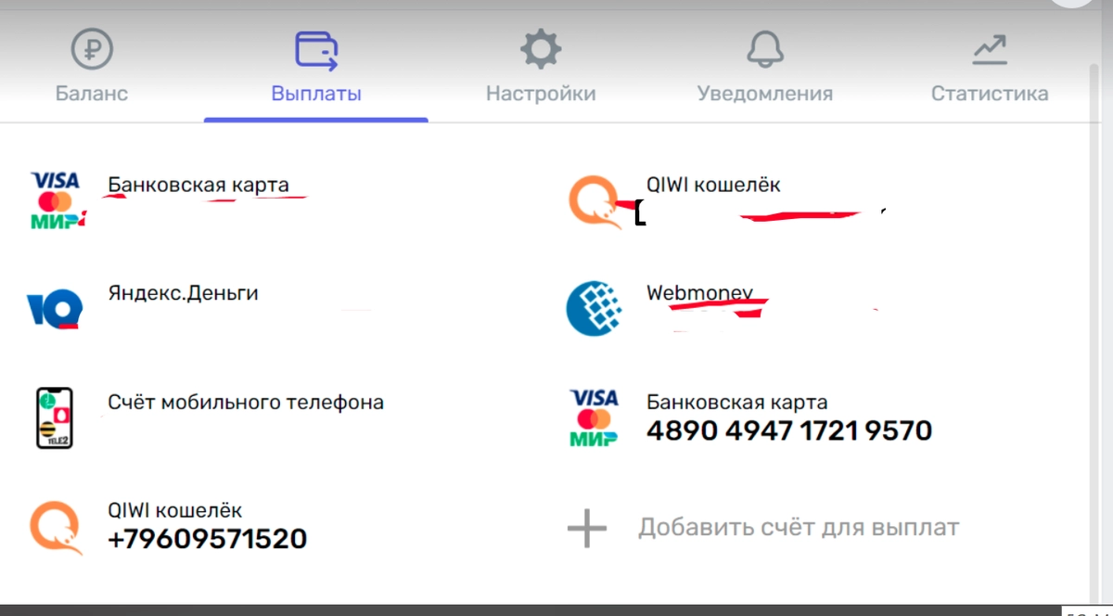
Task: Click the plus icon to add account
Action: click(x=586, y=529)
